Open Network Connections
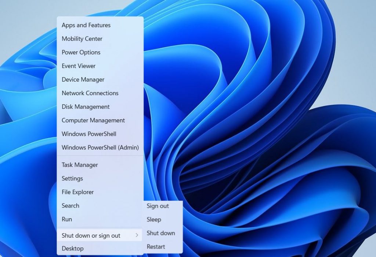The image size is (376, 257). coord(90,93)
